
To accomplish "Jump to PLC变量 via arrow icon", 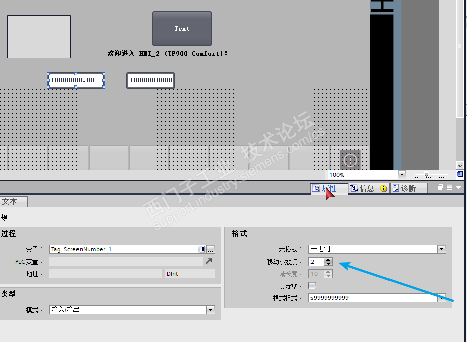I will point(209,261).
